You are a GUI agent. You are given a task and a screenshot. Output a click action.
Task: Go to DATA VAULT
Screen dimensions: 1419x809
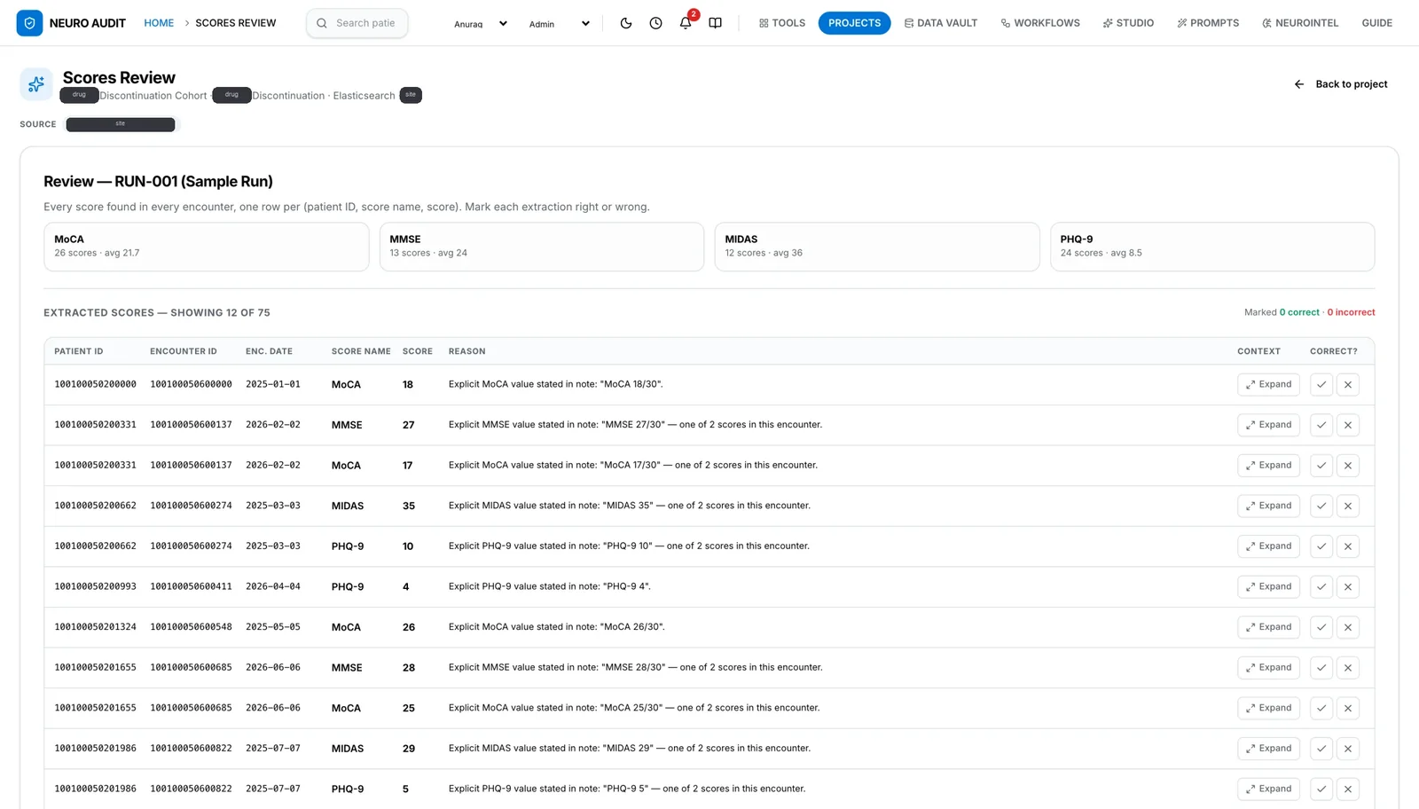click(940, 23)
